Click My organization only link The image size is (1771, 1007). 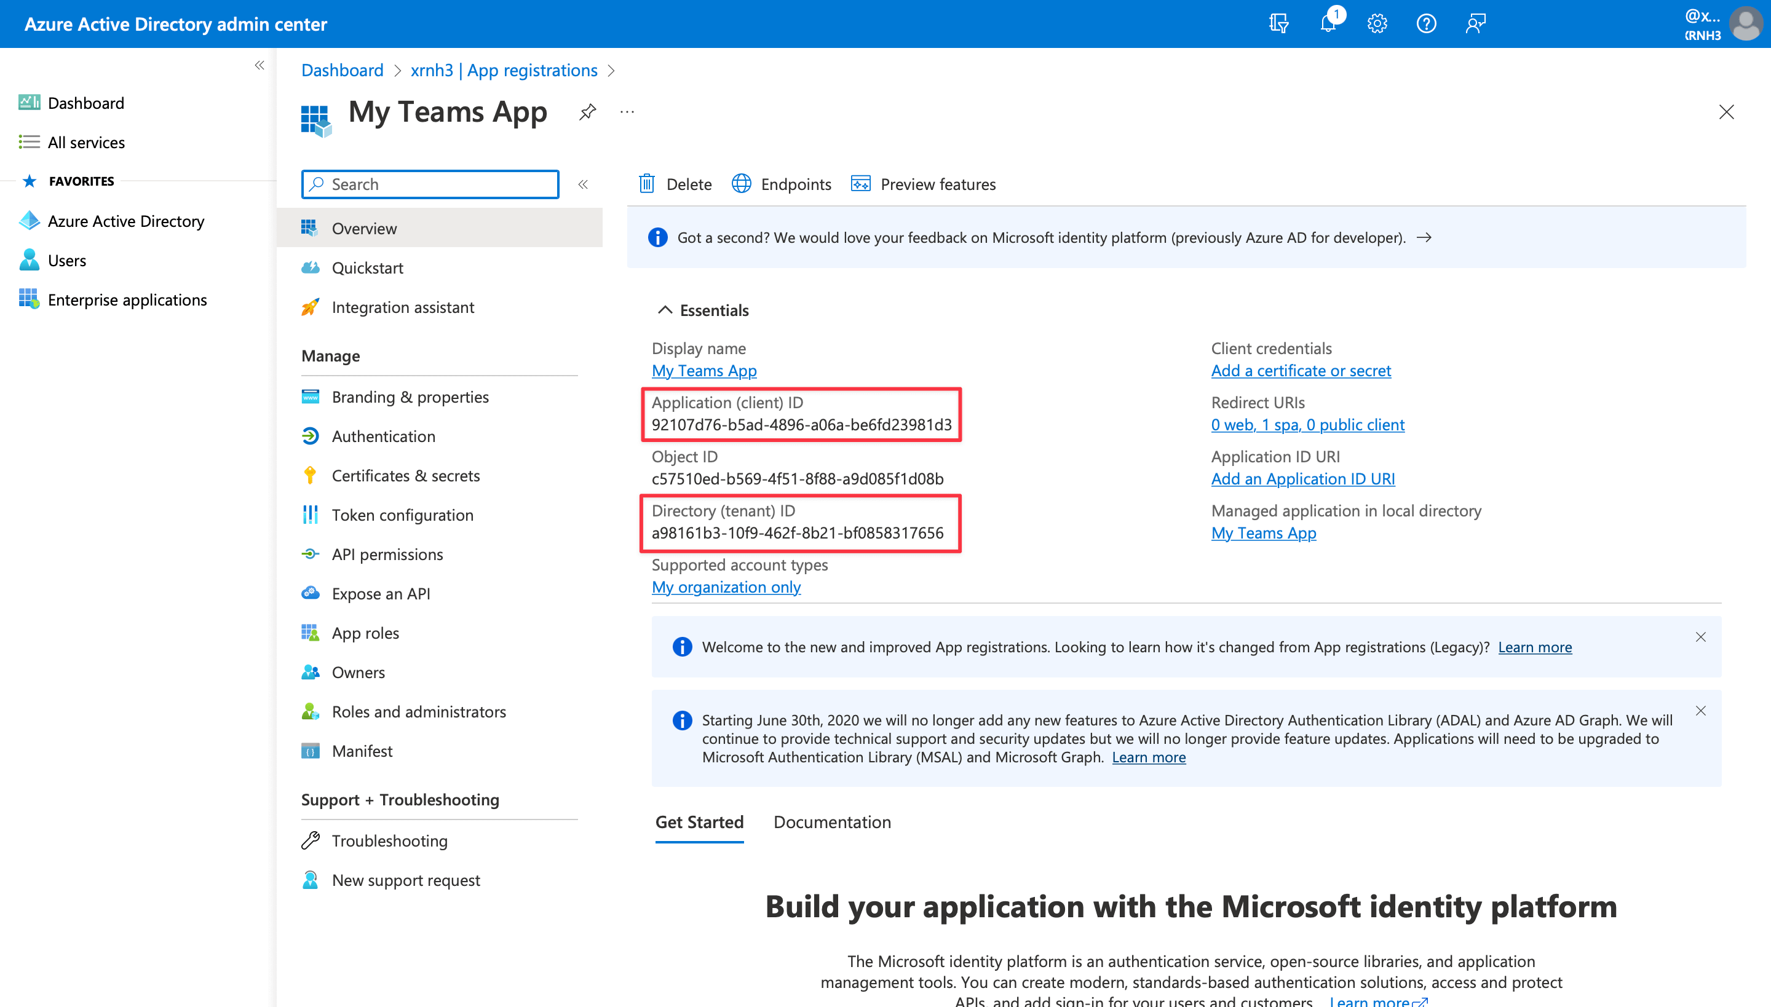tap(726, 587)
